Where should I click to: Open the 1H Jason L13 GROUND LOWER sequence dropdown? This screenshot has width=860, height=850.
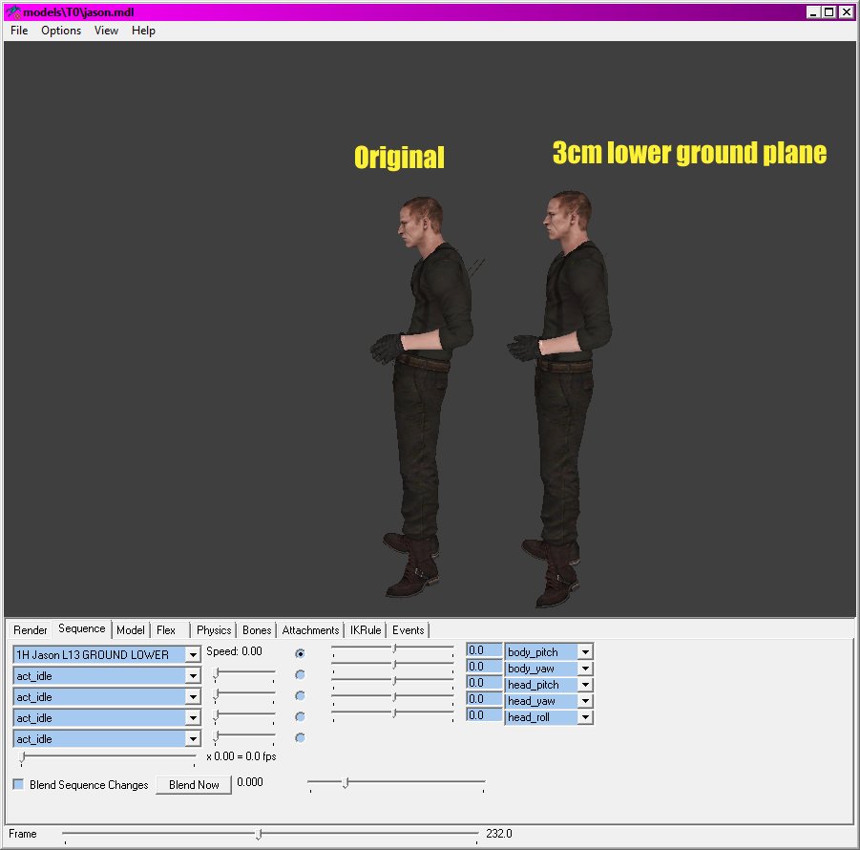193,654
